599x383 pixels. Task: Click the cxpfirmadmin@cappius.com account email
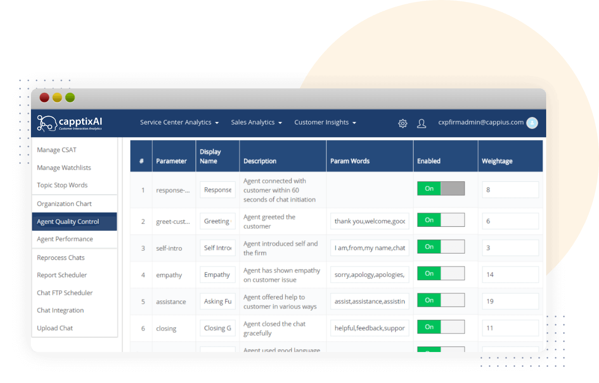tap(481, 122)
